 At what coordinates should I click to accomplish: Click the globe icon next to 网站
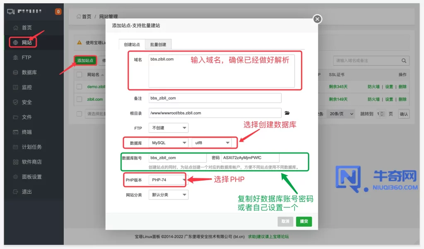coord(16,43)
